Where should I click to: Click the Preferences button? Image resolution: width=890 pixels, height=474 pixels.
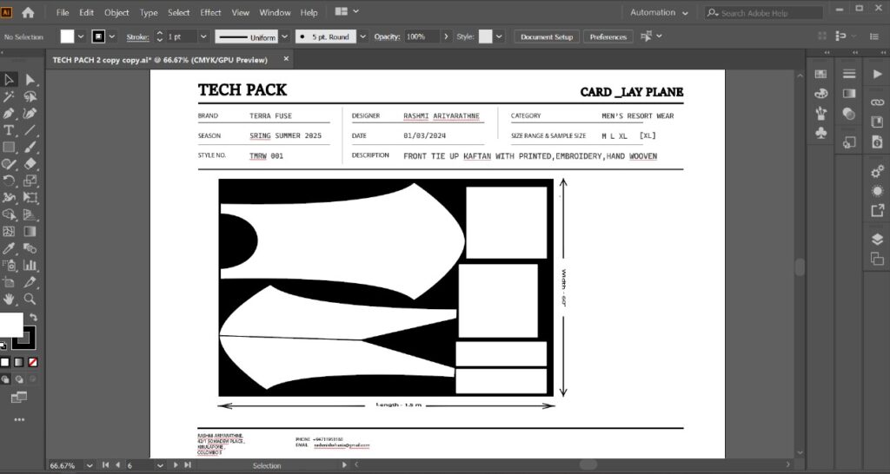(608, 37)
